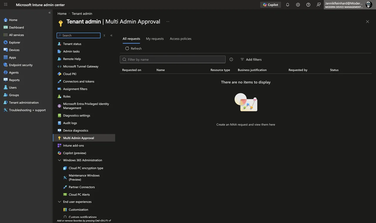Switch to the My requests tab
This screenshot has width=376, height=223.
155,39
